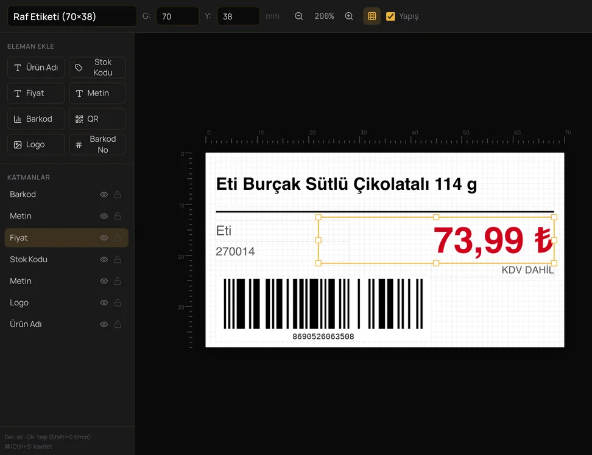This screenshot has width=592, height=455.
Task: Add a Fiyat element
Action: [36, 93]
